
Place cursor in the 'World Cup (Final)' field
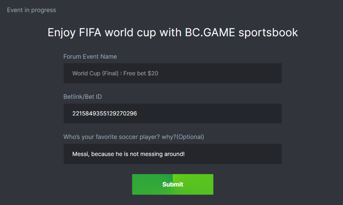(x=172, y=73)
